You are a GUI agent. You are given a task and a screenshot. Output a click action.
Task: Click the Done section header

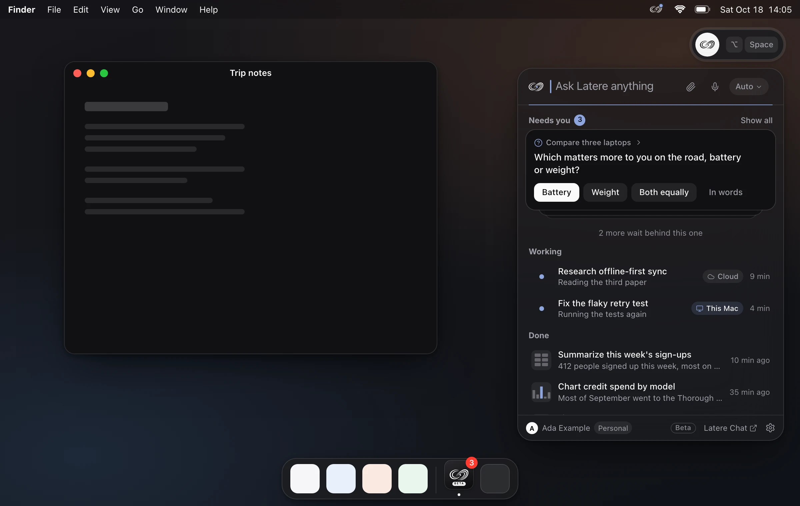pyautogui.click(x=539, y=336)
